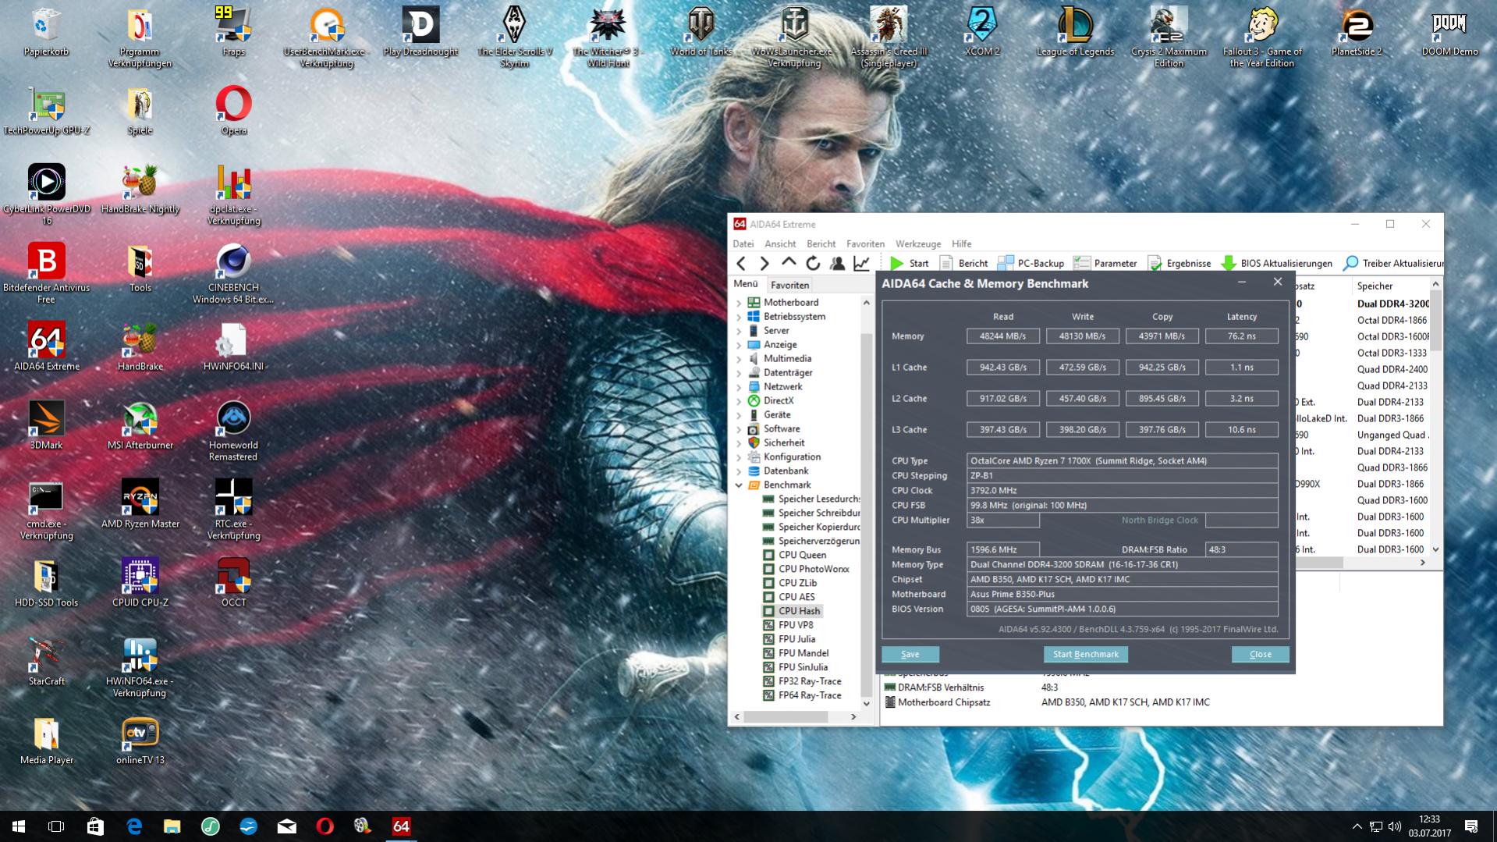Open the 3DMark desktop shortcut
Image resolution: width=1497 pixels, height=842 pixels.
coord(46,426)
